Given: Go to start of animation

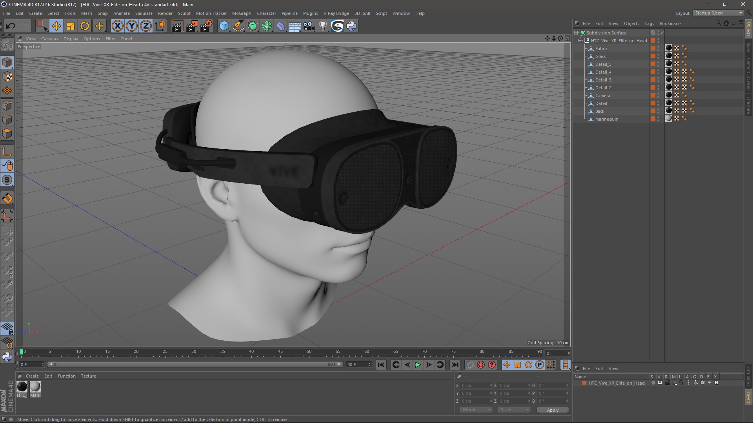Looking at the screenshot, I should click(381, 365).
